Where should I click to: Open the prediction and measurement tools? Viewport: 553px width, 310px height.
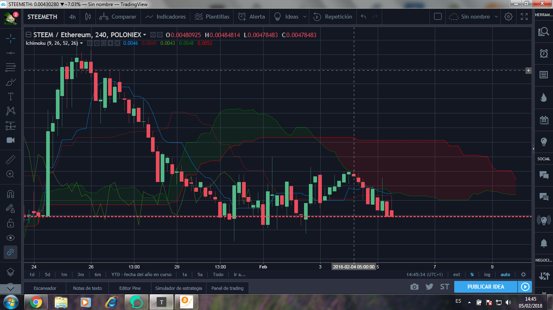tap(11, 126)
